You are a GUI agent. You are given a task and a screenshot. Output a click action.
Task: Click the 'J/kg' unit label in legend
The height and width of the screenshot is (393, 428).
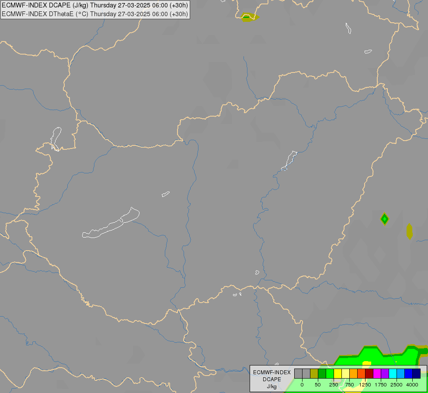pyautogui.click(x=271, y=386)
